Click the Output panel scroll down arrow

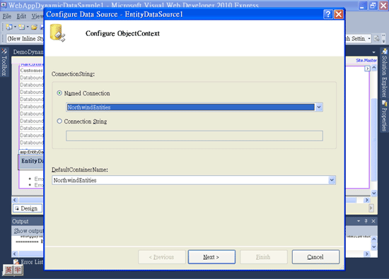[374, 247]
